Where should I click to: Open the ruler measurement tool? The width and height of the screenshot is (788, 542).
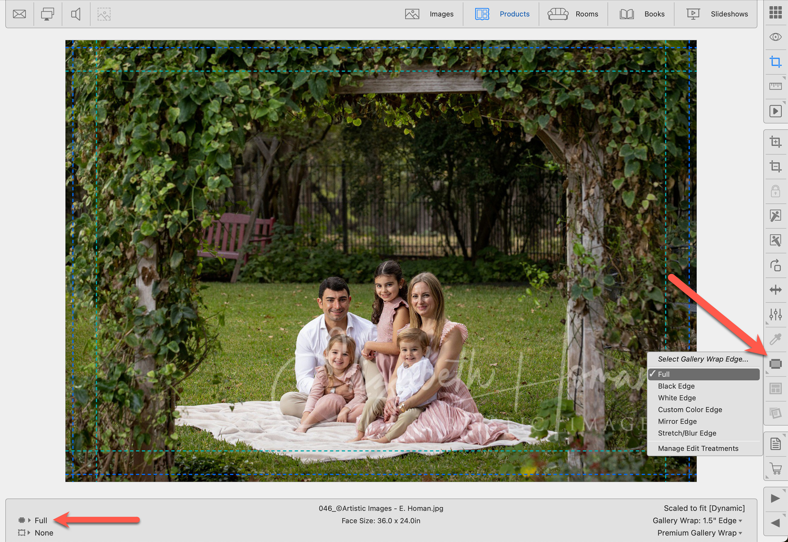click(x=776, y=86)
